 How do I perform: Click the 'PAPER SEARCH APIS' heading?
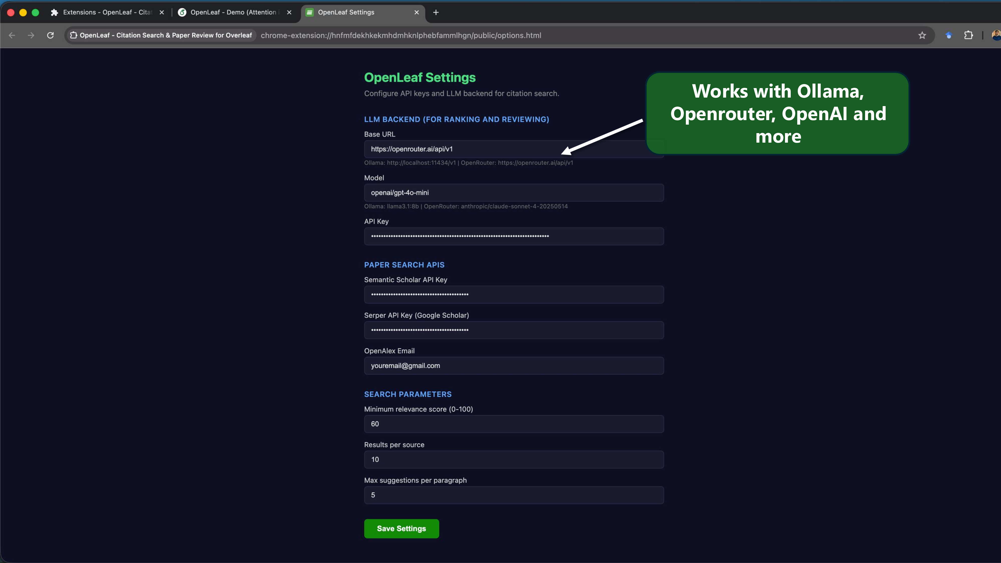(404, 265)
